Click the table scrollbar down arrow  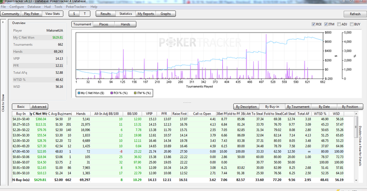[356, 180]
